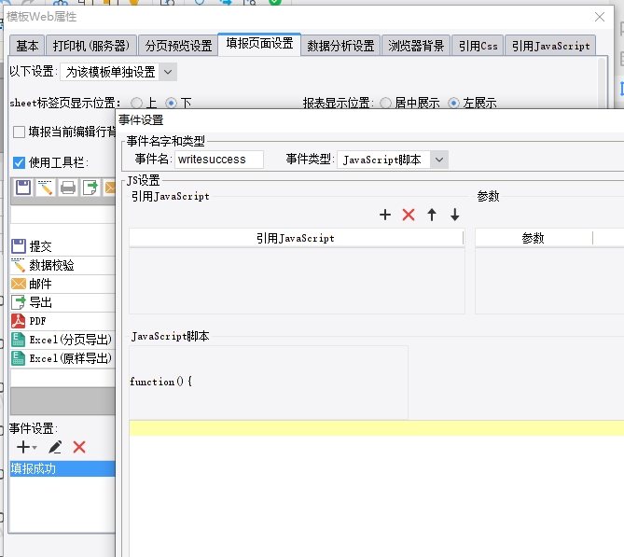The height and width of the screenshot is (557, 624).
Task: Click the printer icon in toolbar preview
Action: [68, 188]
